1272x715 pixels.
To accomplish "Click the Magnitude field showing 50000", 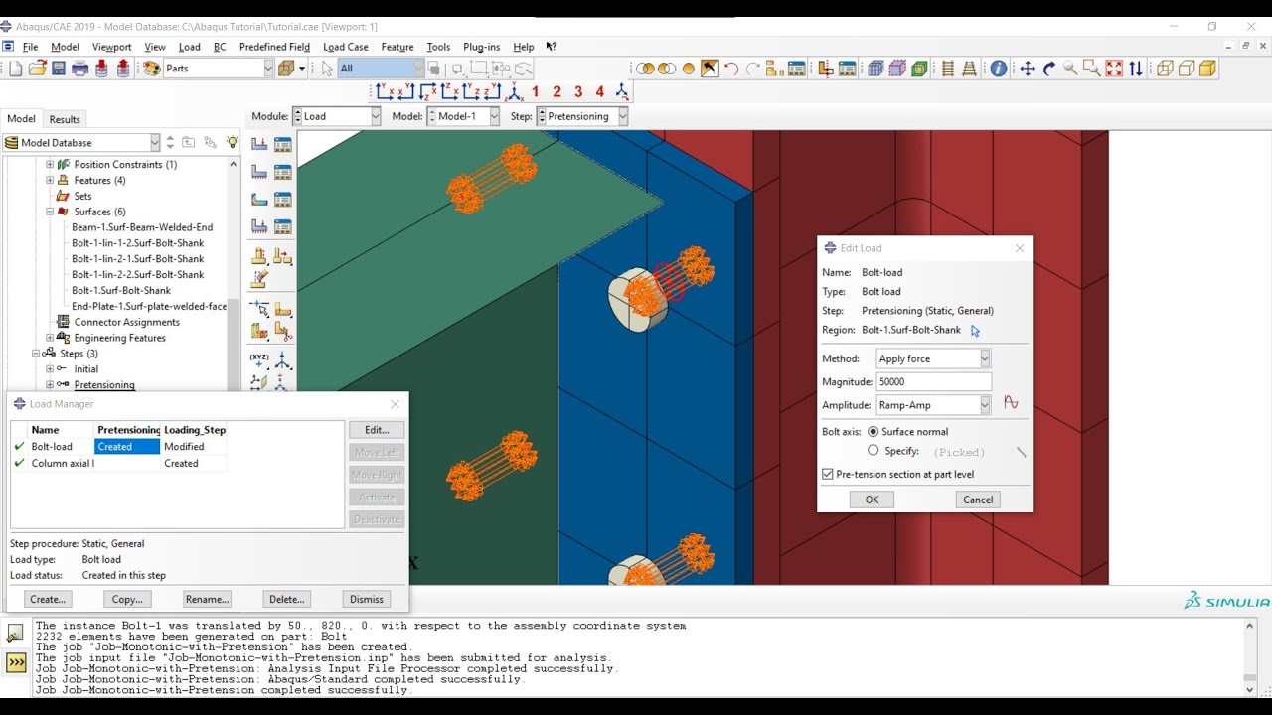I will (x=933, y=382).
